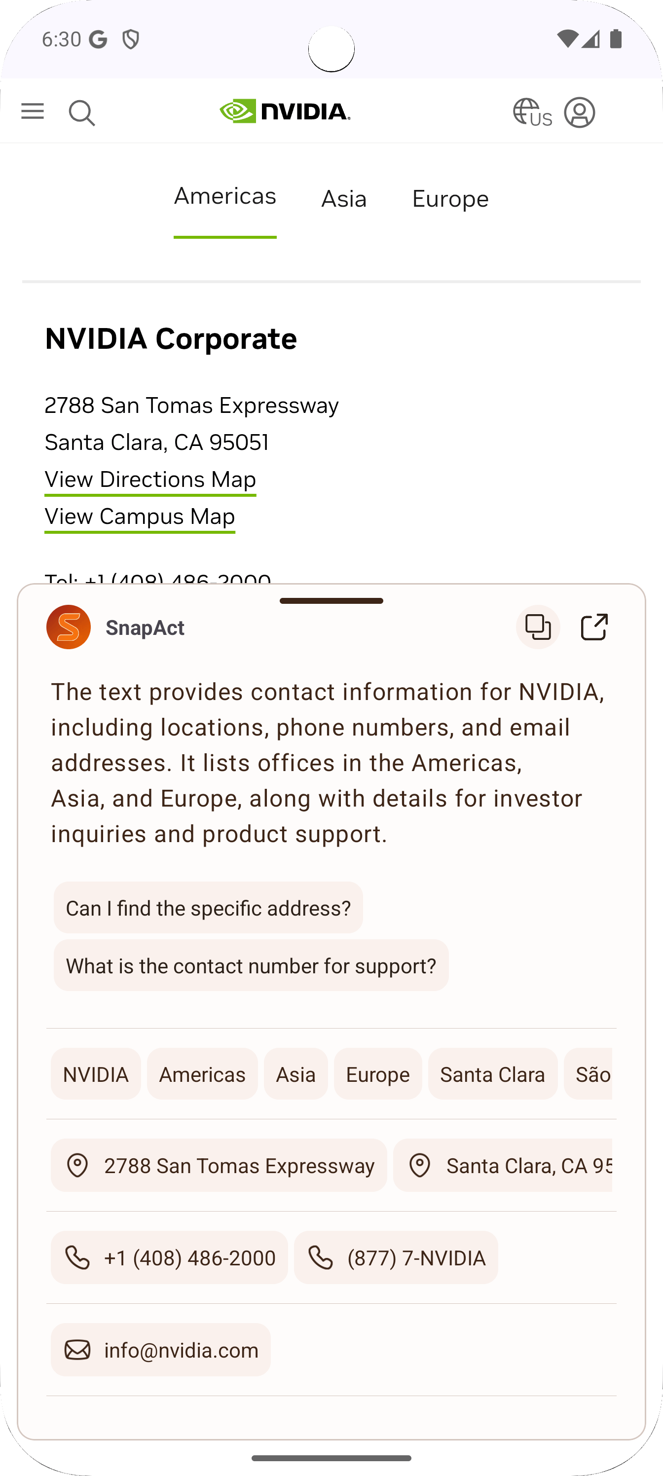This screenshot has width=663, height=1476.
Task: Tap the SnapAct copy icon
Action: click(538, 627)
